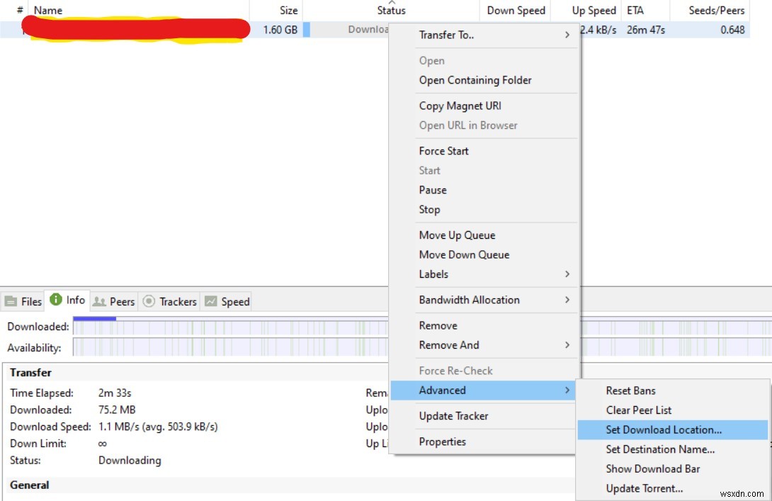This screenshot has width=772, height=501.
Task: Select Set Download Location from submenu
Action: pos(662,429)
